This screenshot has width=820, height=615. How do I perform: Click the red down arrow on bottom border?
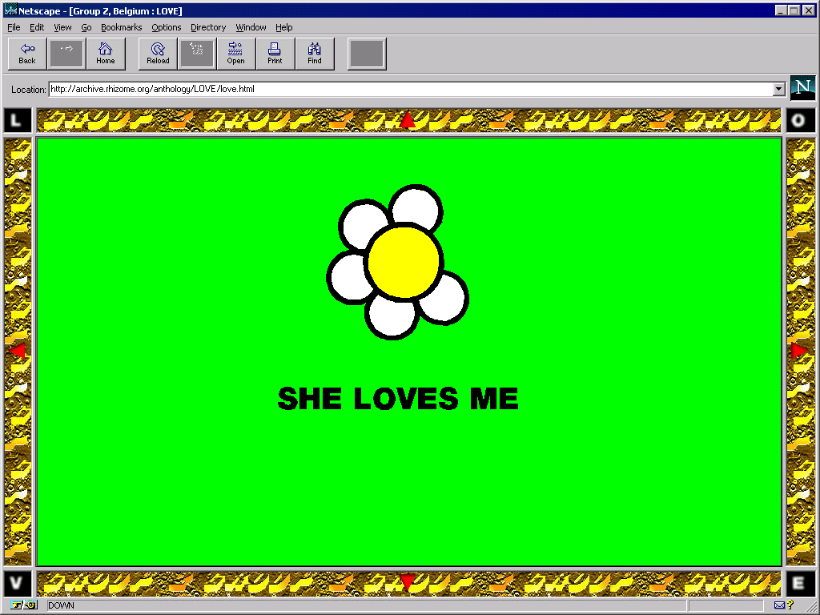(408, 582)
